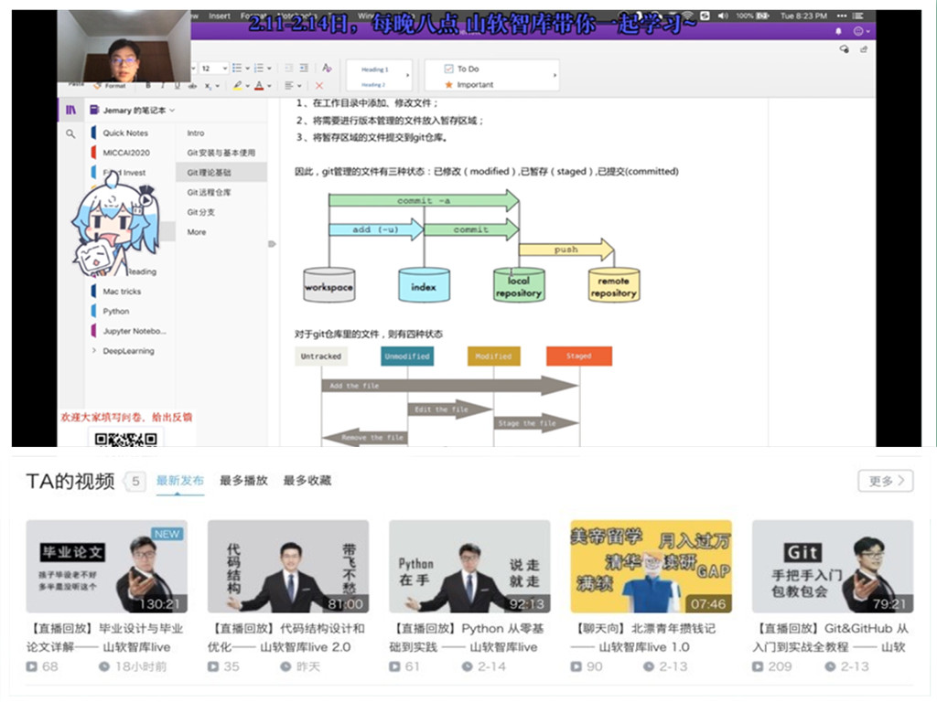This screenshot has height=702, width=937.
Task: Click the subscript icon in toolbar
Action: 208,87
